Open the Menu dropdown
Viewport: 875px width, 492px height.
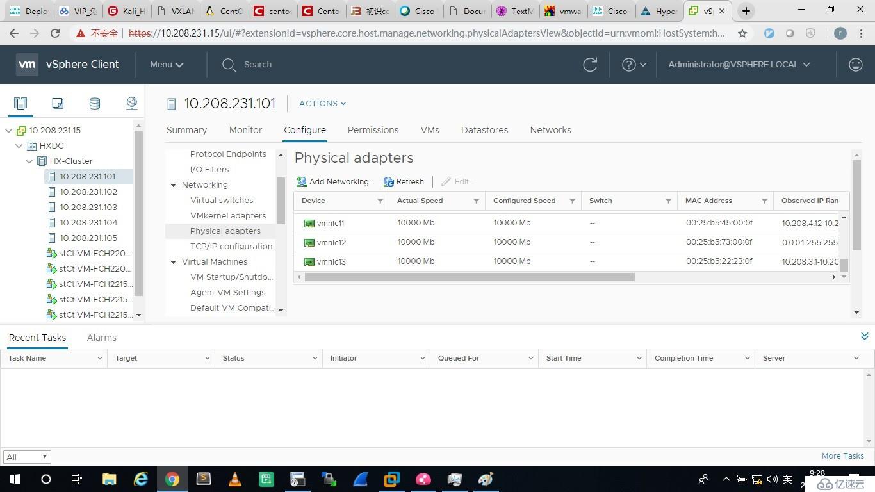(167, 65)
